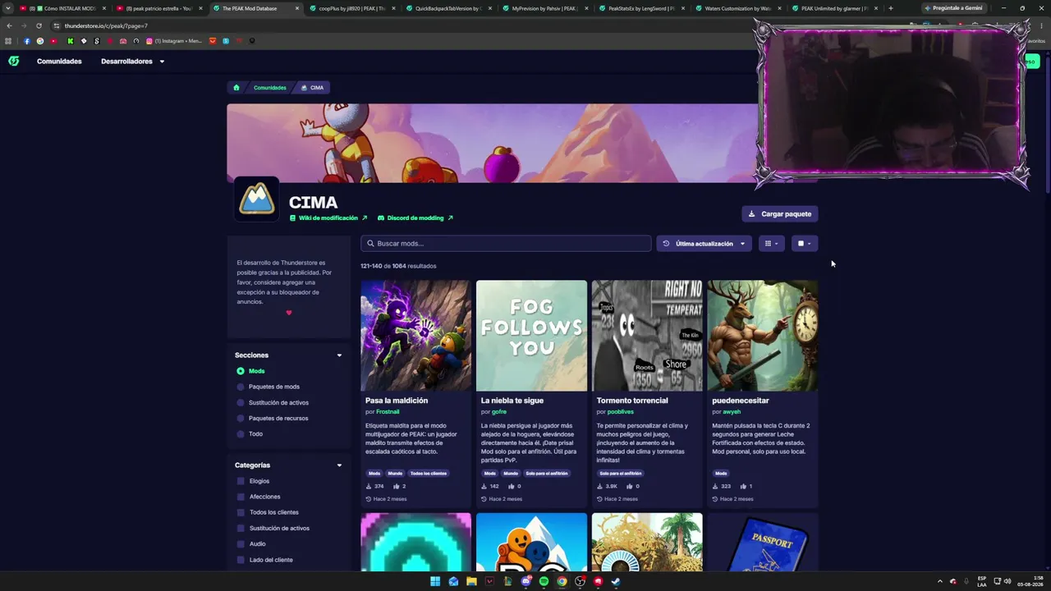Click the Thunderstore logo icon
The height and width of the screenshot is (591, 1051).
(x=13, y=61)
